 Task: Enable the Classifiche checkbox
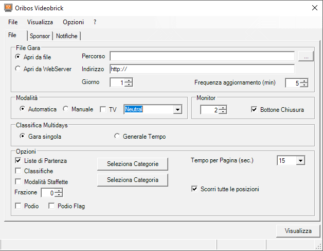18,171
